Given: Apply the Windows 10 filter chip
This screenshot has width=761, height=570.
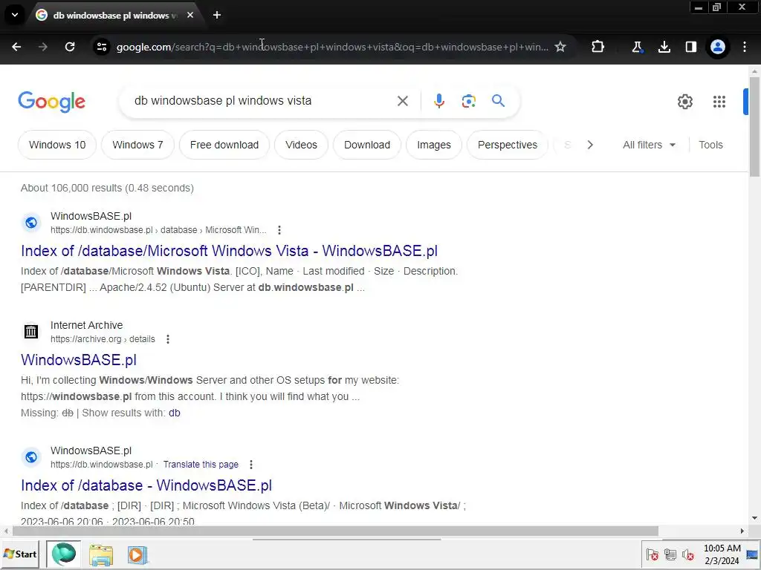Looking at the screenshot, I should (57, 145).
